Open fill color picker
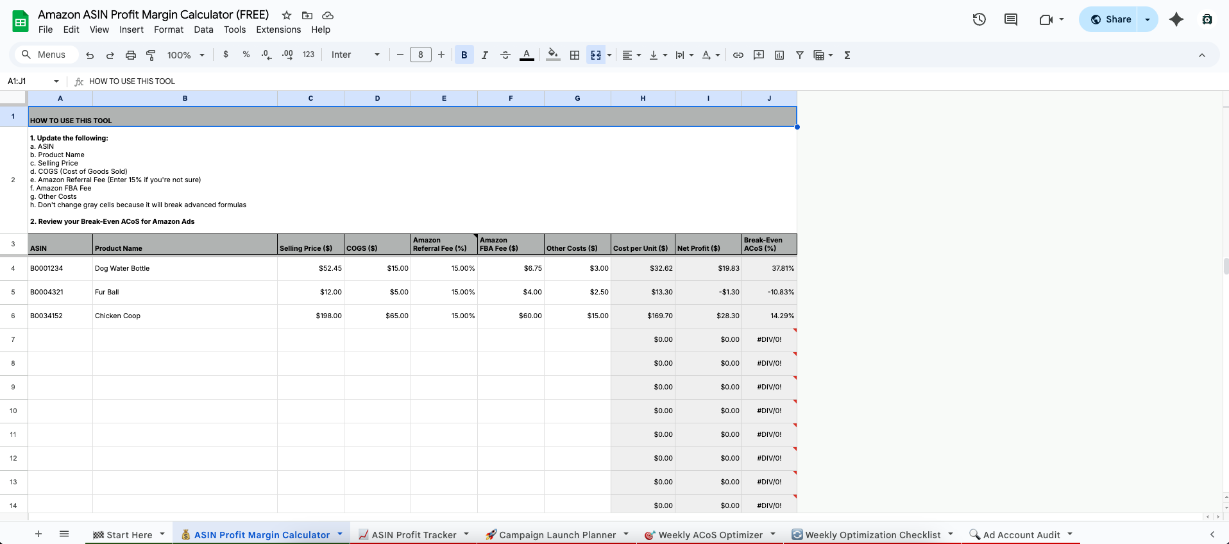The height and width of the screenshot is (544, 1229). coord(553,55)
